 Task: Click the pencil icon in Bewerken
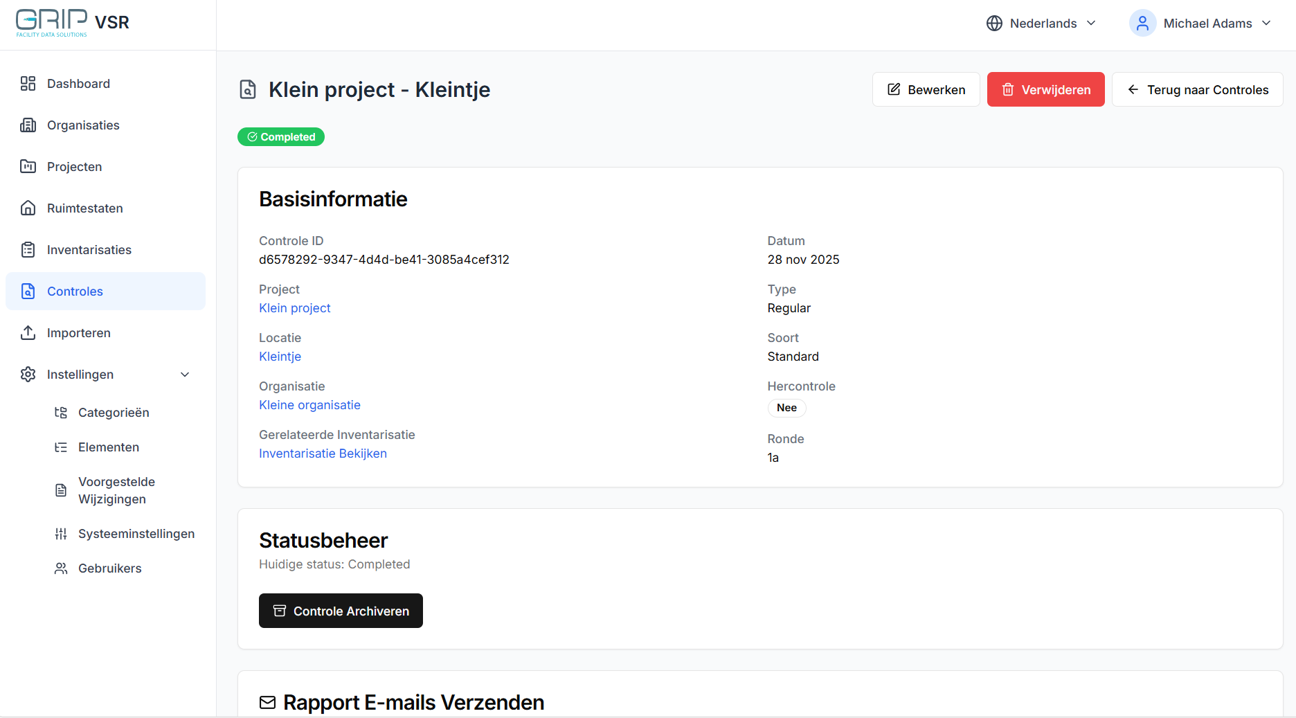point(894,89)
